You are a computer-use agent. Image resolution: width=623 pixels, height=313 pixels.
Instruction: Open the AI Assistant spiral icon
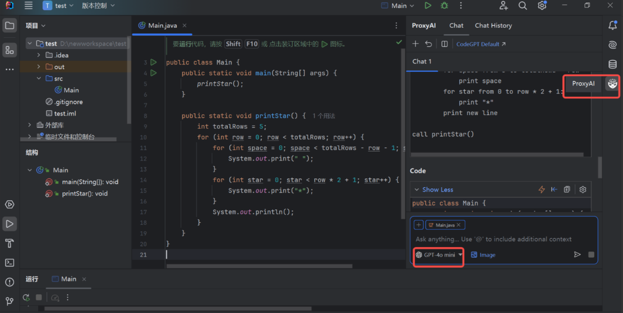[x=613, y=45]
